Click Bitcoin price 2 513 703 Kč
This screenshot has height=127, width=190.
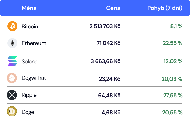coord(105,26)
